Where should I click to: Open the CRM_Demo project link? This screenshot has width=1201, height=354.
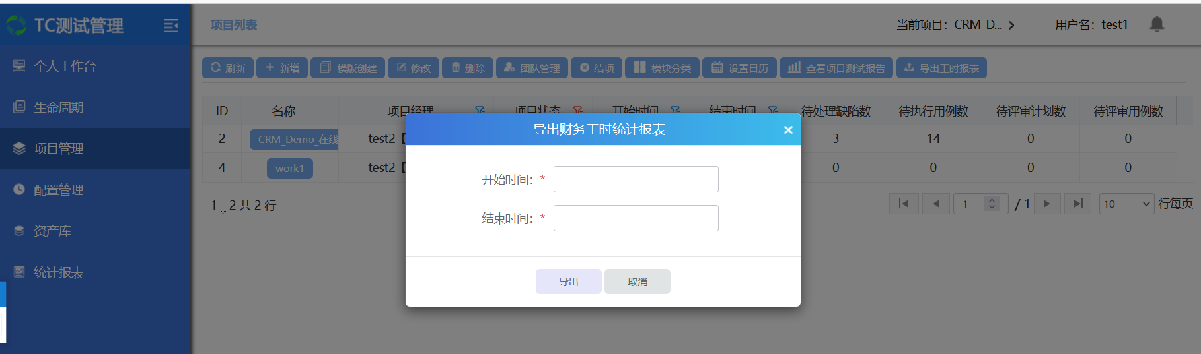[x=295, y=139]
